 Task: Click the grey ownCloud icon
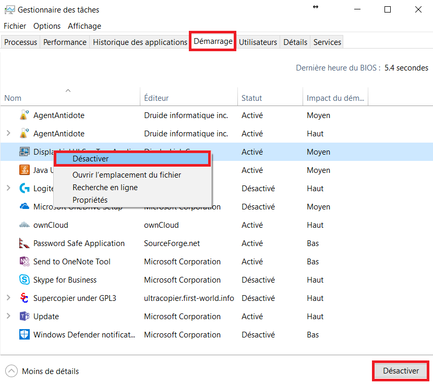(25, 225)
